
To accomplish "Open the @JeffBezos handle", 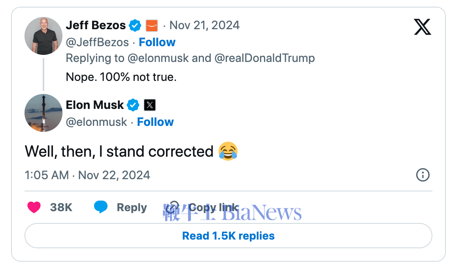I will pyautogui.click(x=97, y=42).
